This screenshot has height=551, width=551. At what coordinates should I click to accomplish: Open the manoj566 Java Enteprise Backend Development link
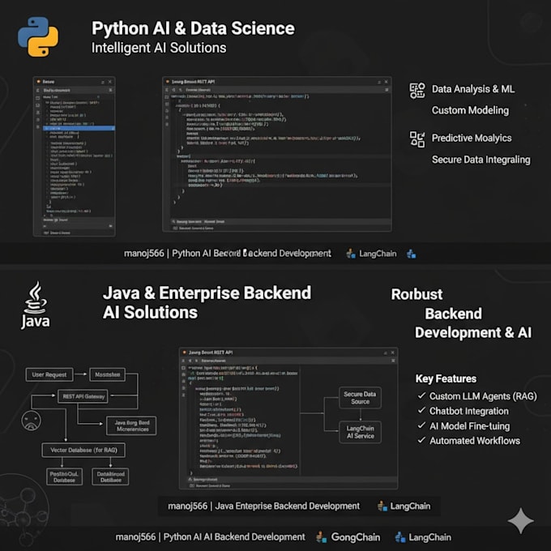click(263, 506)
